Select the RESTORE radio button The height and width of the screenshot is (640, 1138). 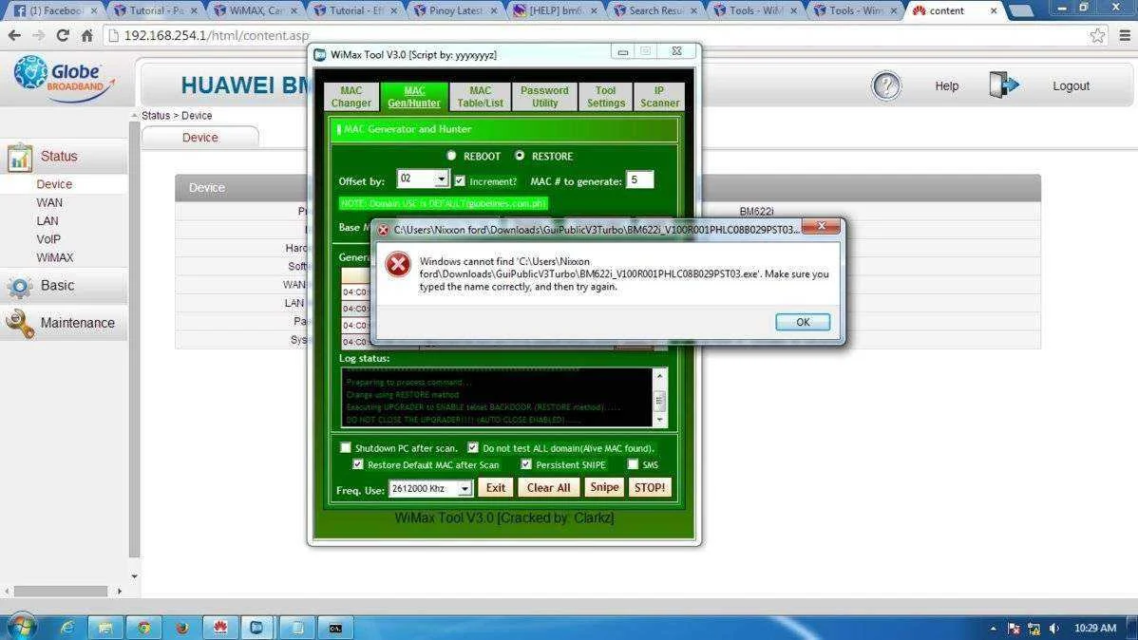click(x=520, y=156)
